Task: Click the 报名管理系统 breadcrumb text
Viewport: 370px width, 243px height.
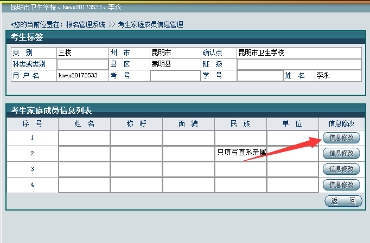Action: [86, 24]
